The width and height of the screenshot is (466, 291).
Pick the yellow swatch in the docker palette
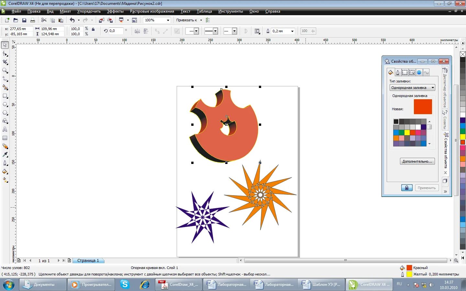point(407,133)
